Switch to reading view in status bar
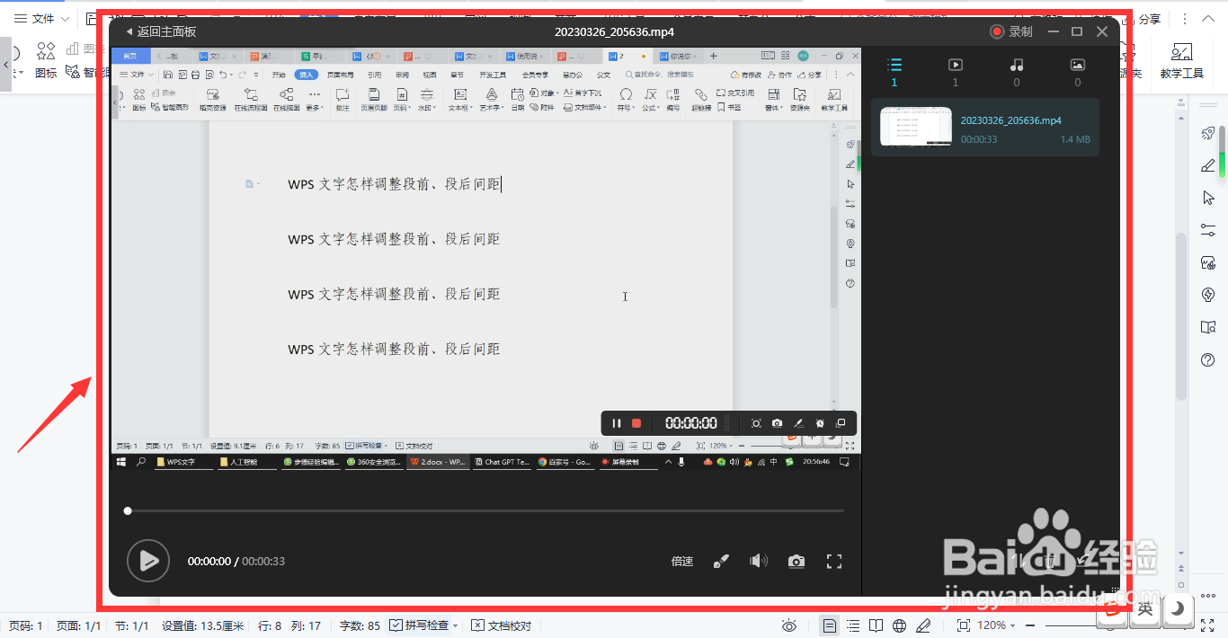 877,625
